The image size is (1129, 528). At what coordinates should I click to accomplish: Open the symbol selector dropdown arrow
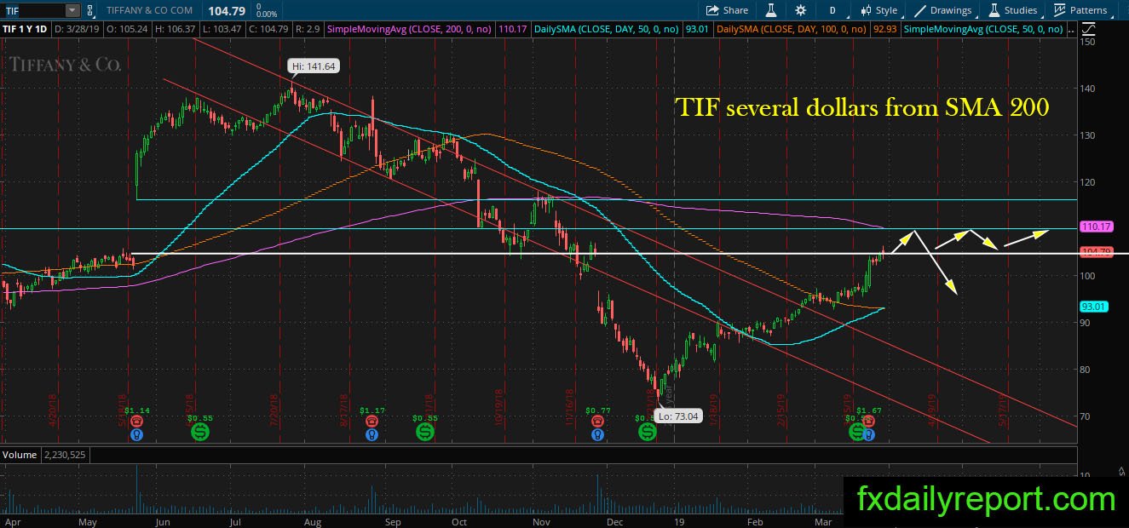point(72,10)
